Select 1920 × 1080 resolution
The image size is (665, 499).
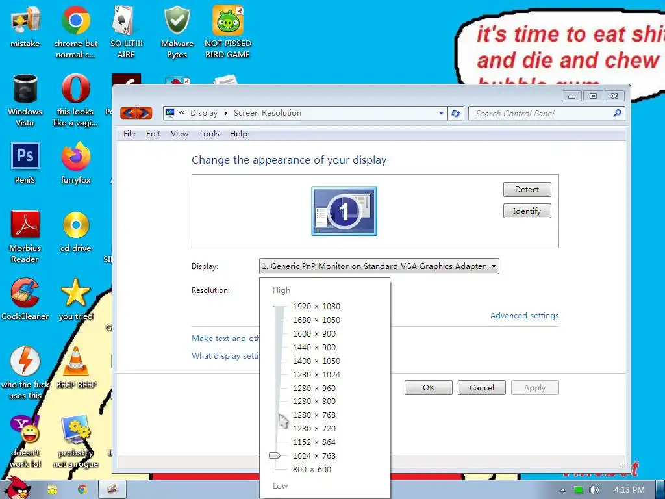[x=316, y=306]
